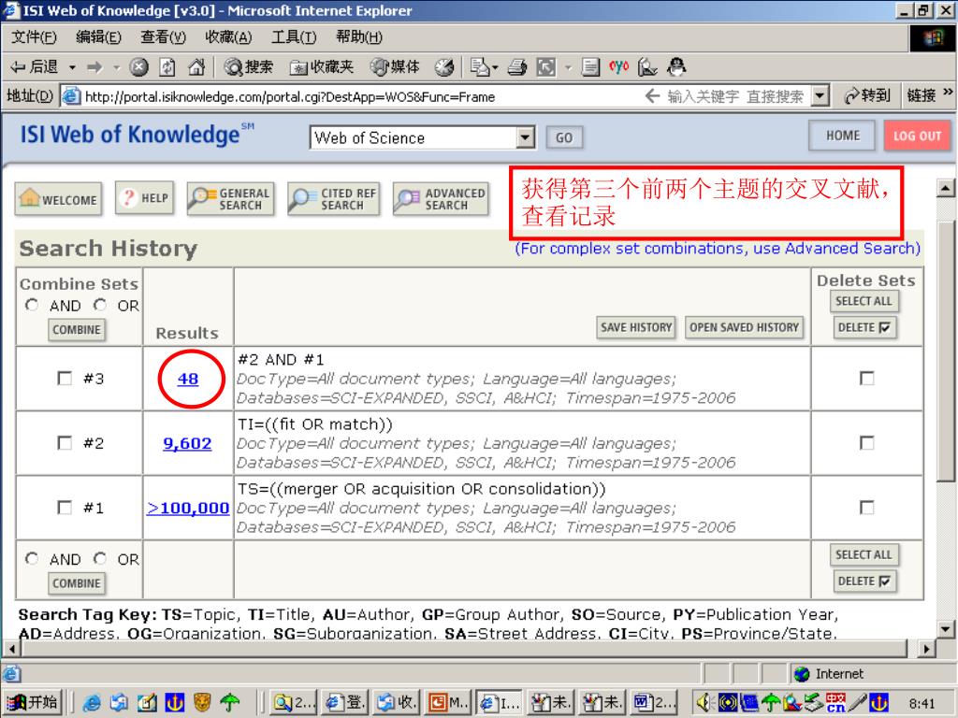958x718 pixels.
Task: Open the Back button history arrow
Action: click(x=72, y=67)
